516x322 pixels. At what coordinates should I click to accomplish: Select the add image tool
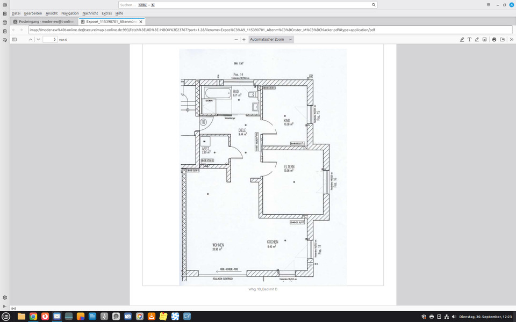(x=484, y=39)
